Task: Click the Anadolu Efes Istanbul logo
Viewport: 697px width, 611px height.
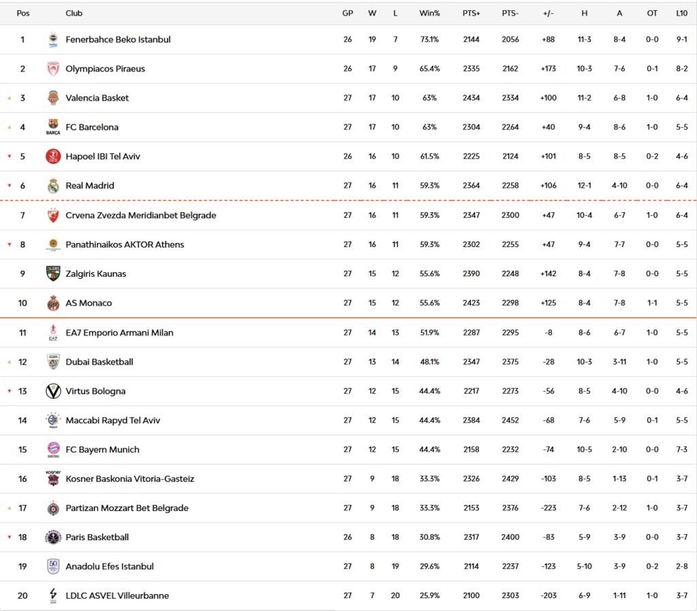Action: (53, 567)
